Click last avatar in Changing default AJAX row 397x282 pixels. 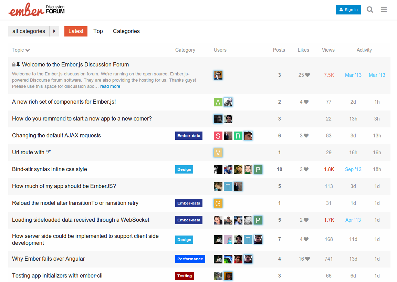248,136
